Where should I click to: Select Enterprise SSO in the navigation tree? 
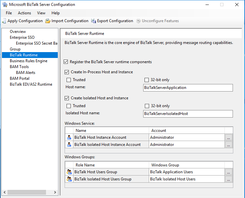pos(22,37)
